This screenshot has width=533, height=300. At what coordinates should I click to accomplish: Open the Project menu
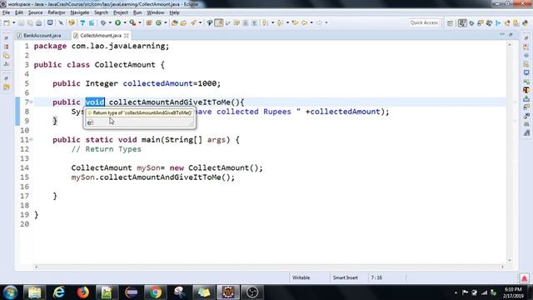point(120,12)
